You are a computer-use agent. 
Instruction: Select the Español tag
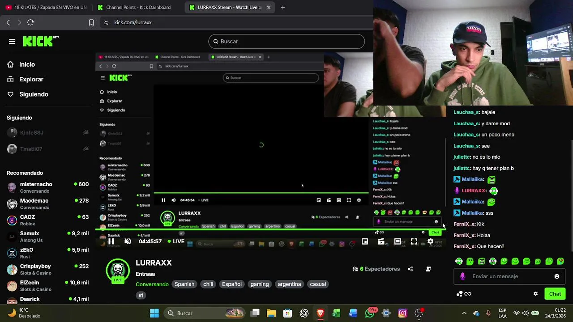pos(232,284)
